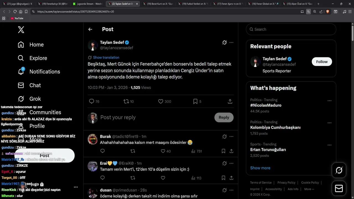
Task: Open Explore in X sidebar
Action: coord(32,58)
